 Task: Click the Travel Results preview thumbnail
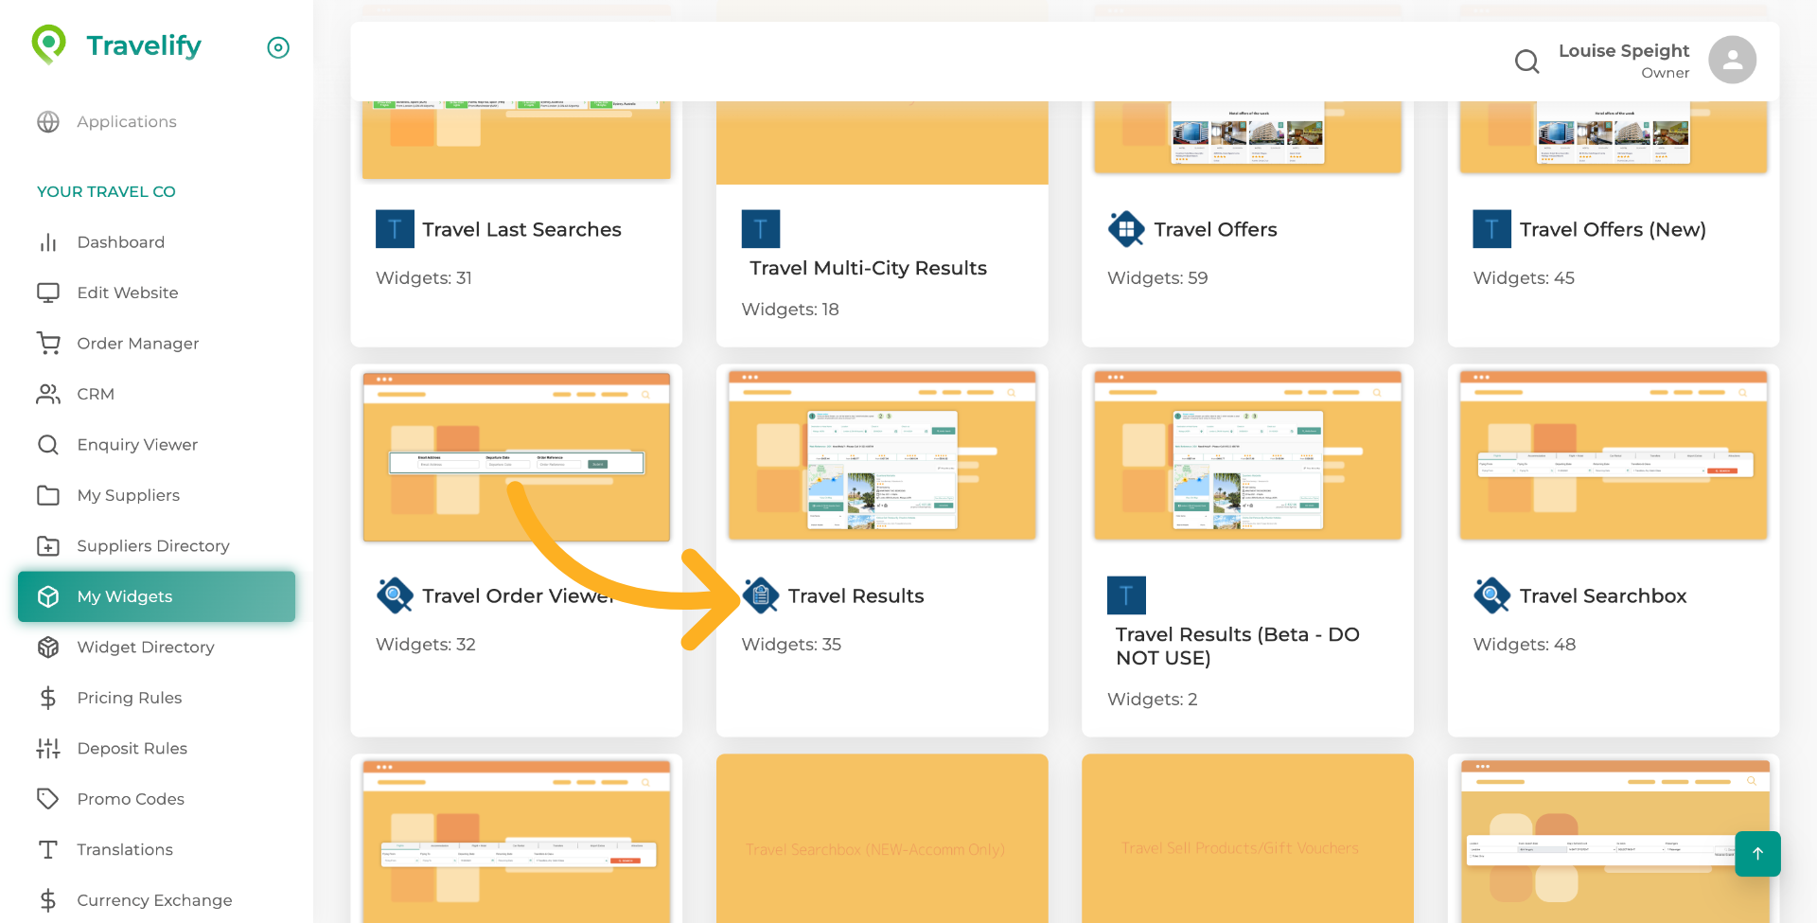coord(882,456)
